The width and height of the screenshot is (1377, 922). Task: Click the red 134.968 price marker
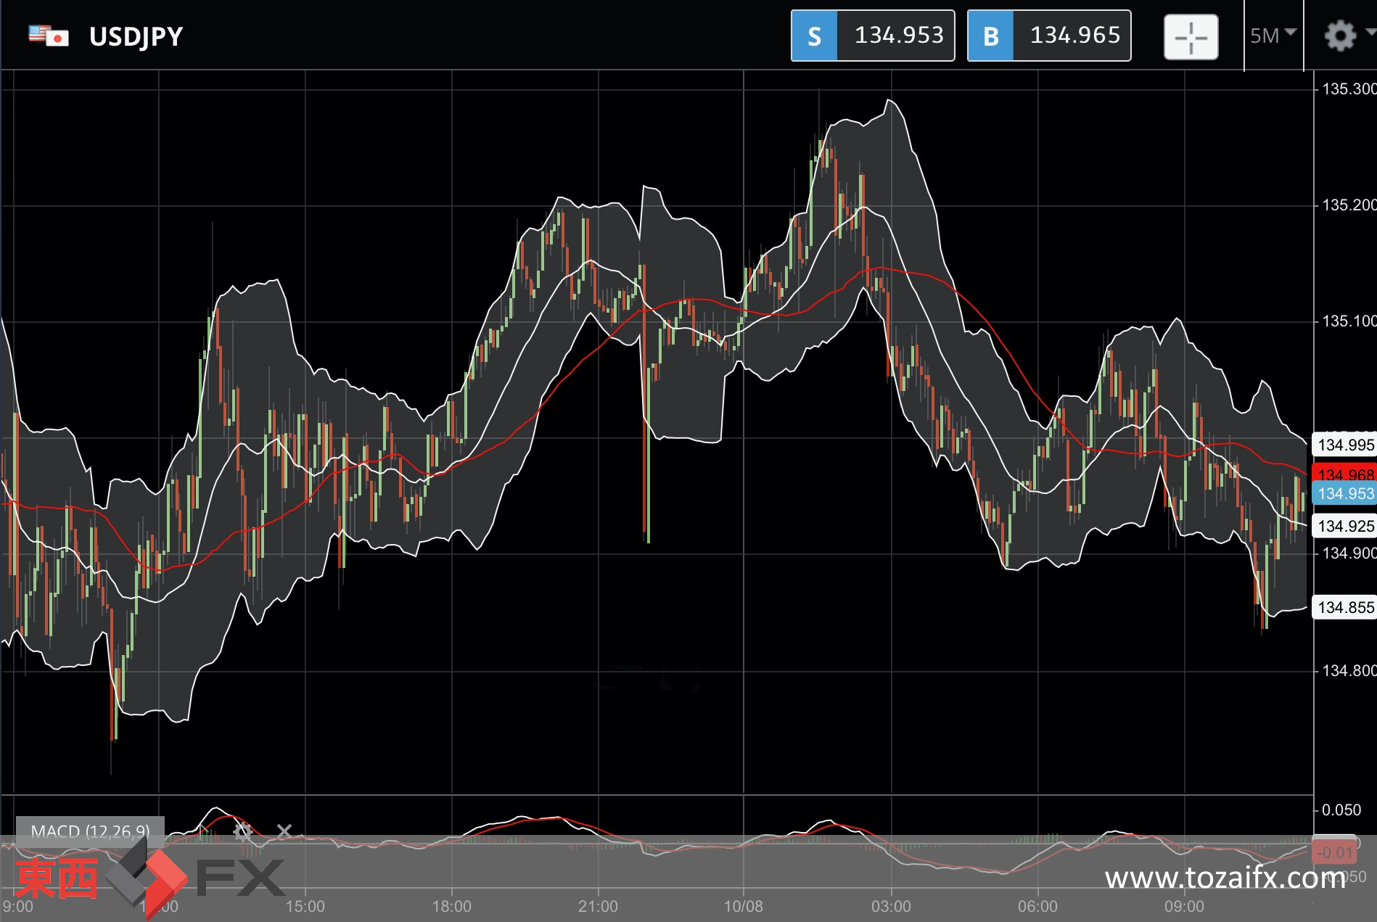coord(1345,473)
